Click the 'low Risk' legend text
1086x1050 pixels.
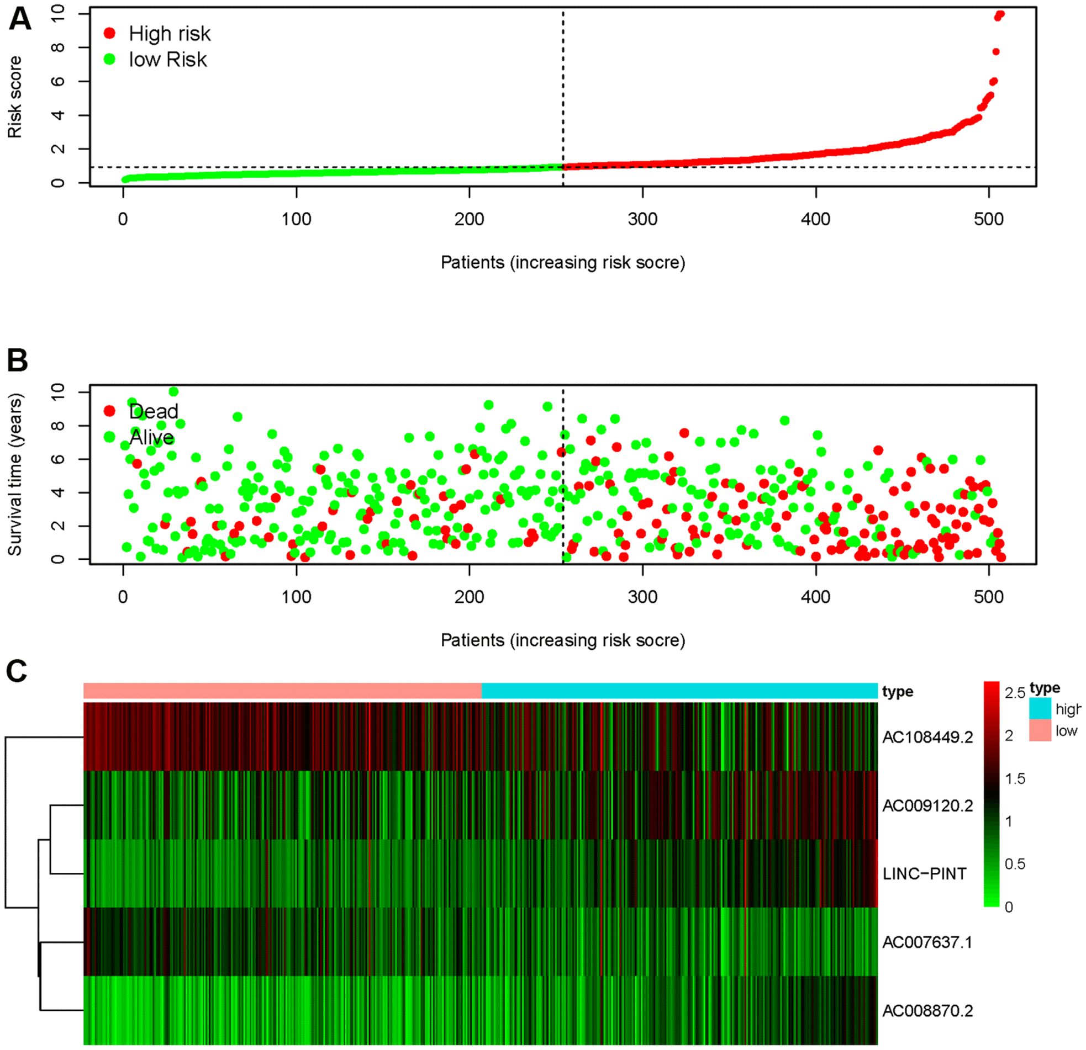pyautogui.click(x=168, y=59)
